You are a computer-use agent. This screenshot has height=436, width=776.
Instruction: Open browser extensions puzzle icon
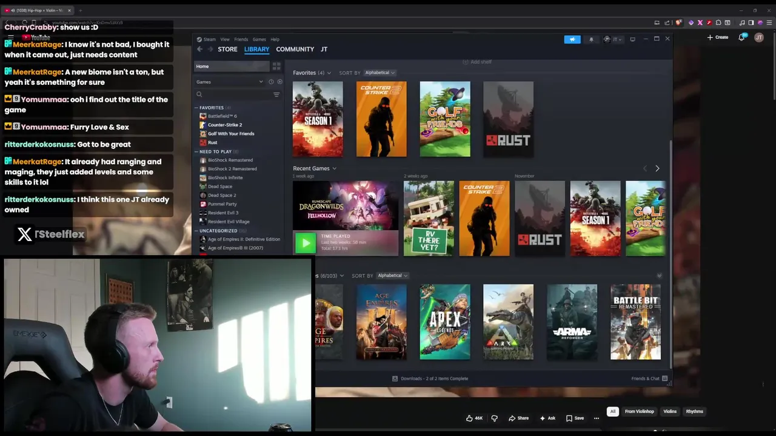[x=718, y=22]
